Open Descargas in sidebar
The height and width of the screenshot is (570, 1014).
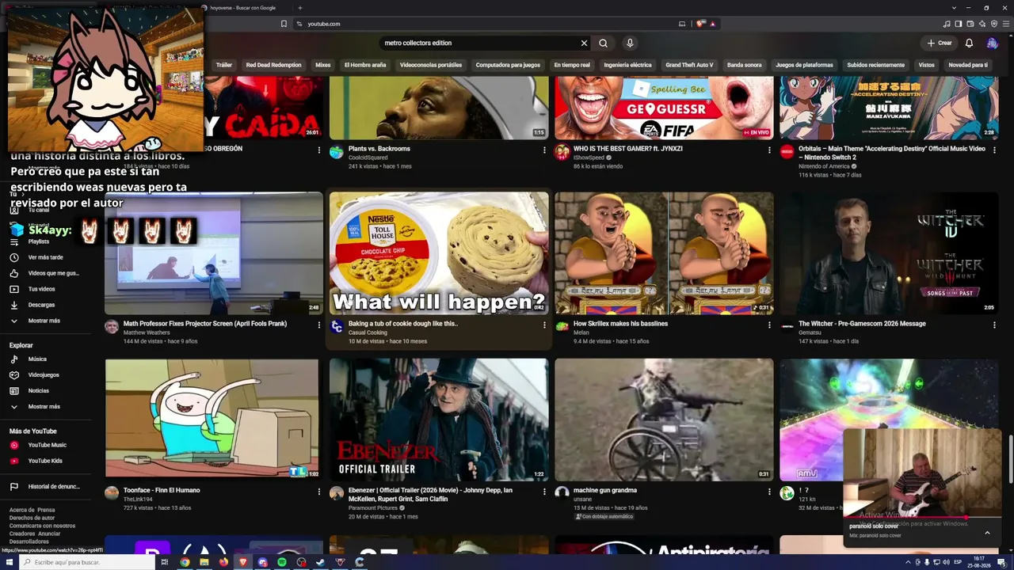[x=45, y=305]
